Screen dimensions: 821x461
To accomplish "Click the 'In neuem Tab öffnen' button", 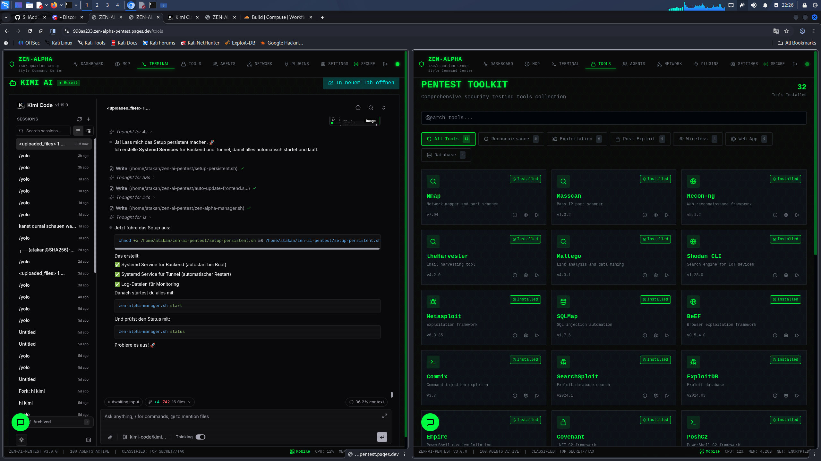I will click(361, 83).
